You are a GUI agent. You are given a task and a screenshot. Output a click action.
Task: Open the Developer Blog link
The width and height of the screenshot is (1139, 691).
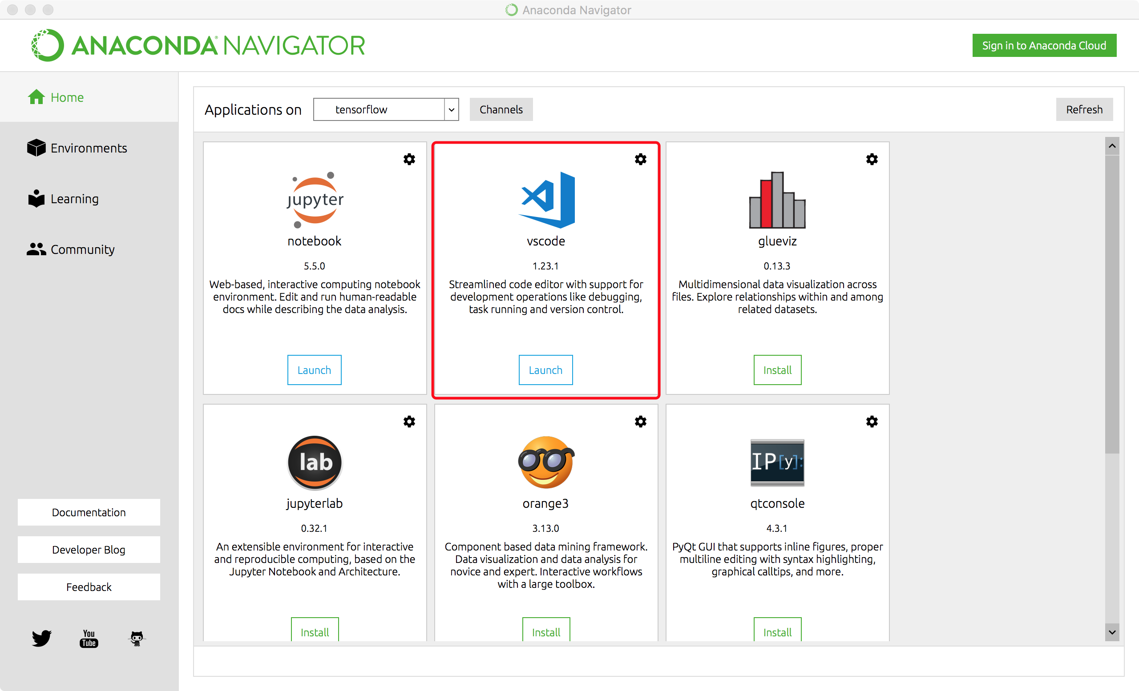pyautogui.click(x=89, y=550)
